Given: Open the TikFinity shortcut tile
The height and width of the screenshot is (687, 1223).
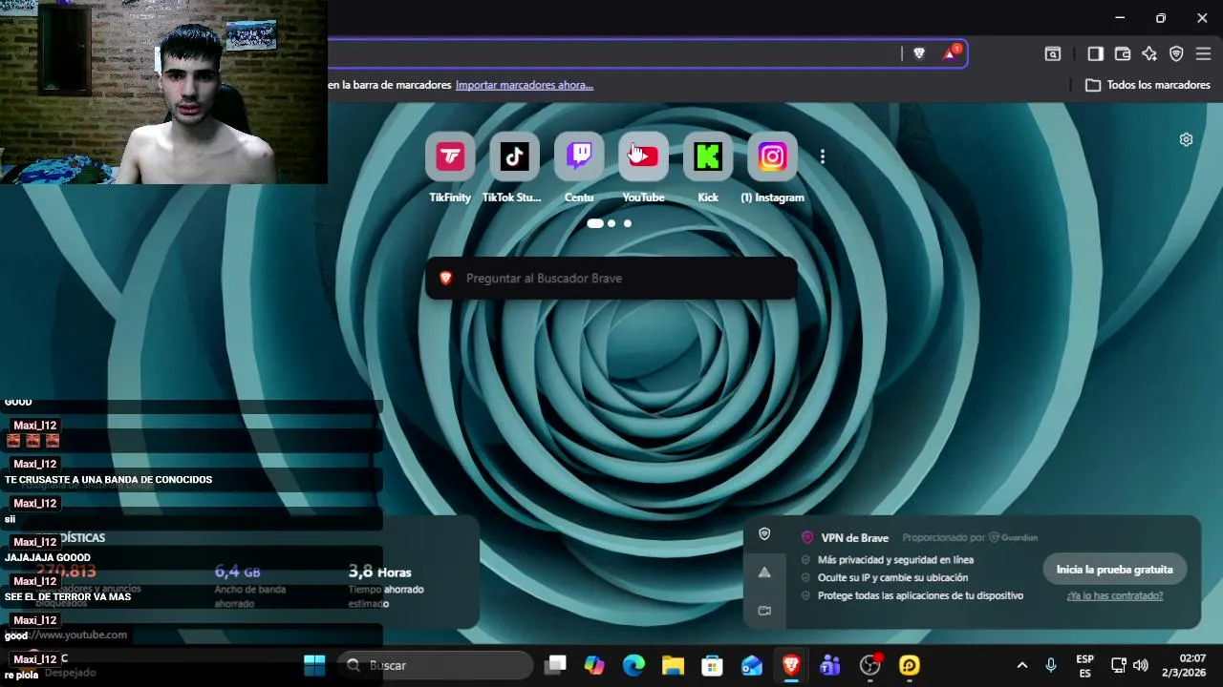Looking at the screenshot, I should 450,156.
